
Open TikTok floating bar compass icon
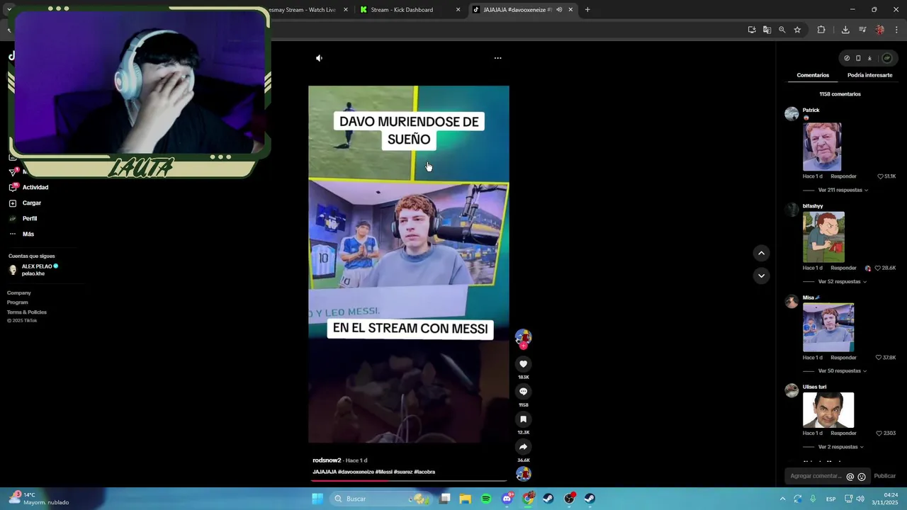click(847, 58)
